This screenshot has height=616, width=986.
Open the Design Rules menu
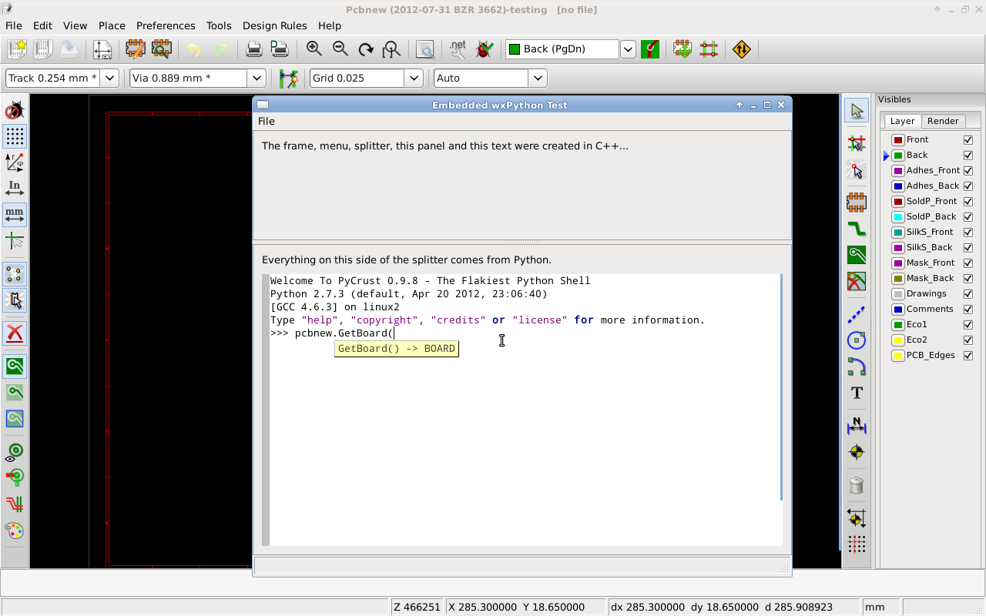(274, 25)
